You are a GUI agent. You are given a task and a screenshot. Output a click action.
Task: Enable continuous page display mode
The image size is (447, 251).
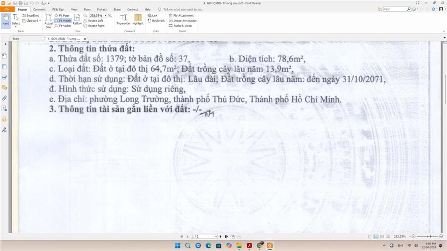376,237
